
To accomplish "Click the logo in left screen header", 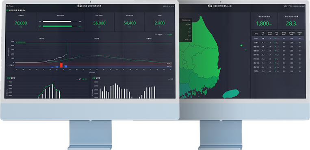I will [80, 6].
